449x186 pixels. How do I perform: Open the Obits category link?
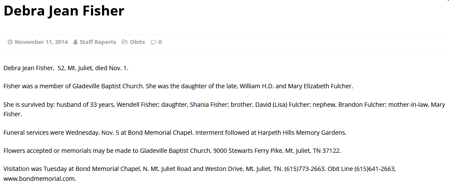point(137,42)
